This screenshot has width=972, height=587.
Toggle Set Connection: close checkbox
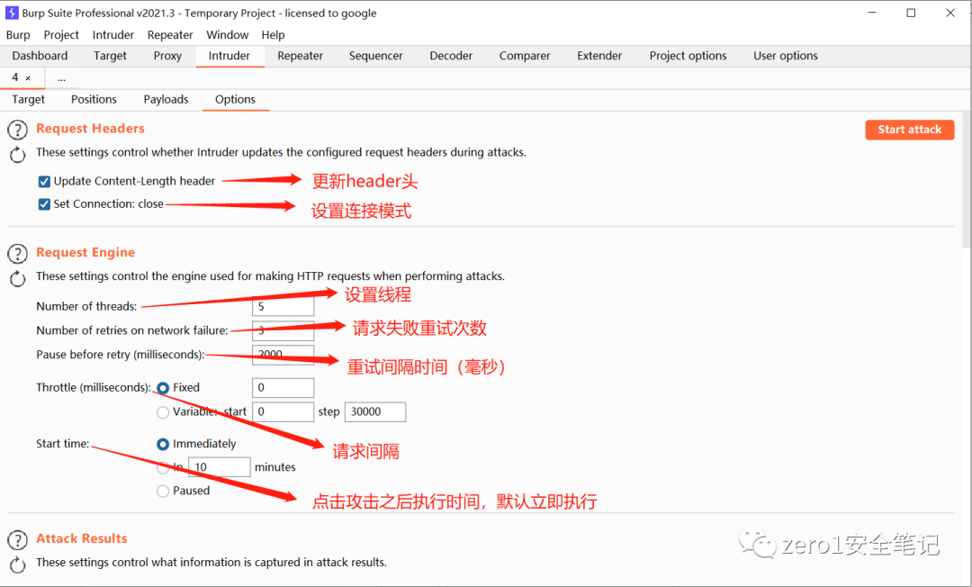tap(44, 204)
